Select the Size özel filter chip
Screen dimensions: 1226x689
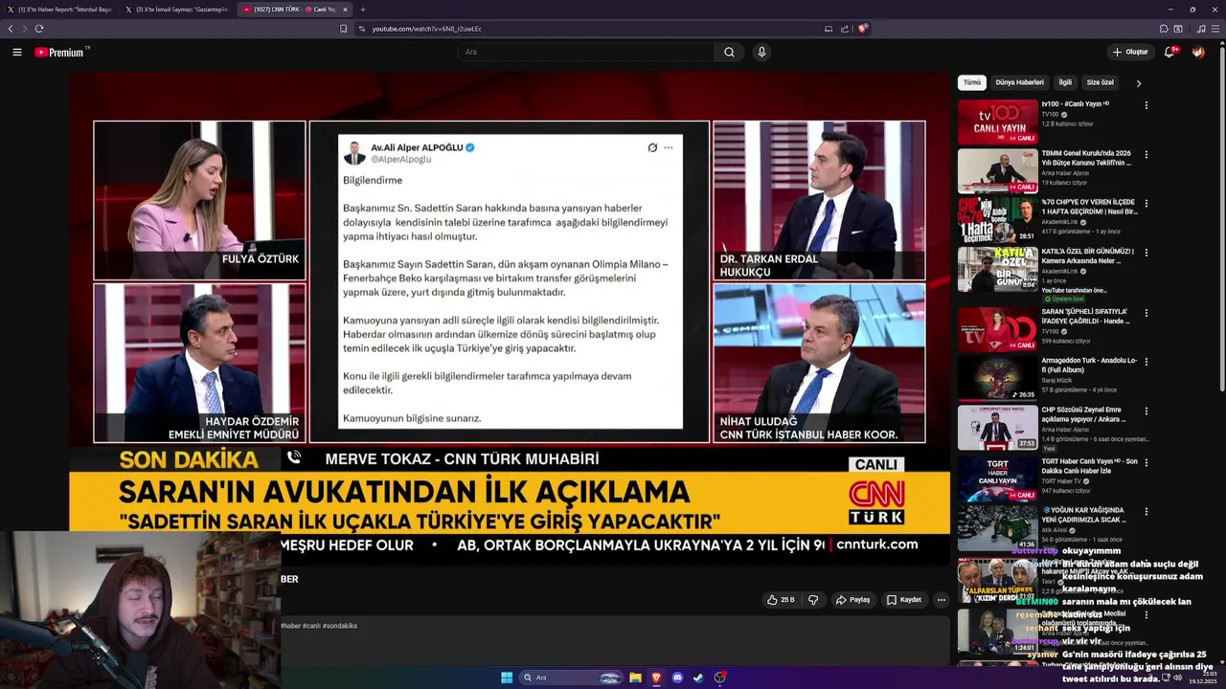click(1101, 82)
